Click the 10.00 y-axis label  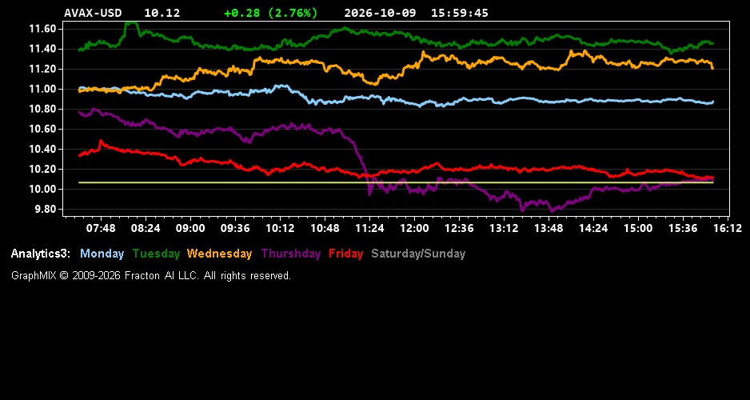click(x=43, y=190)
